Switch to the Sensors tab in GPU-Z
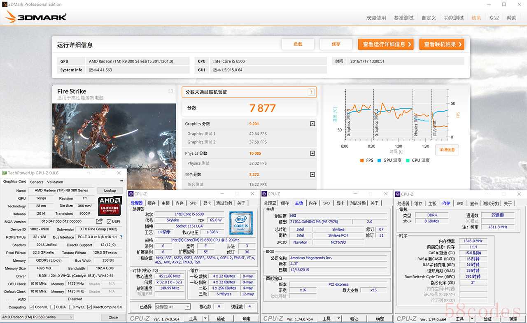 37,182
